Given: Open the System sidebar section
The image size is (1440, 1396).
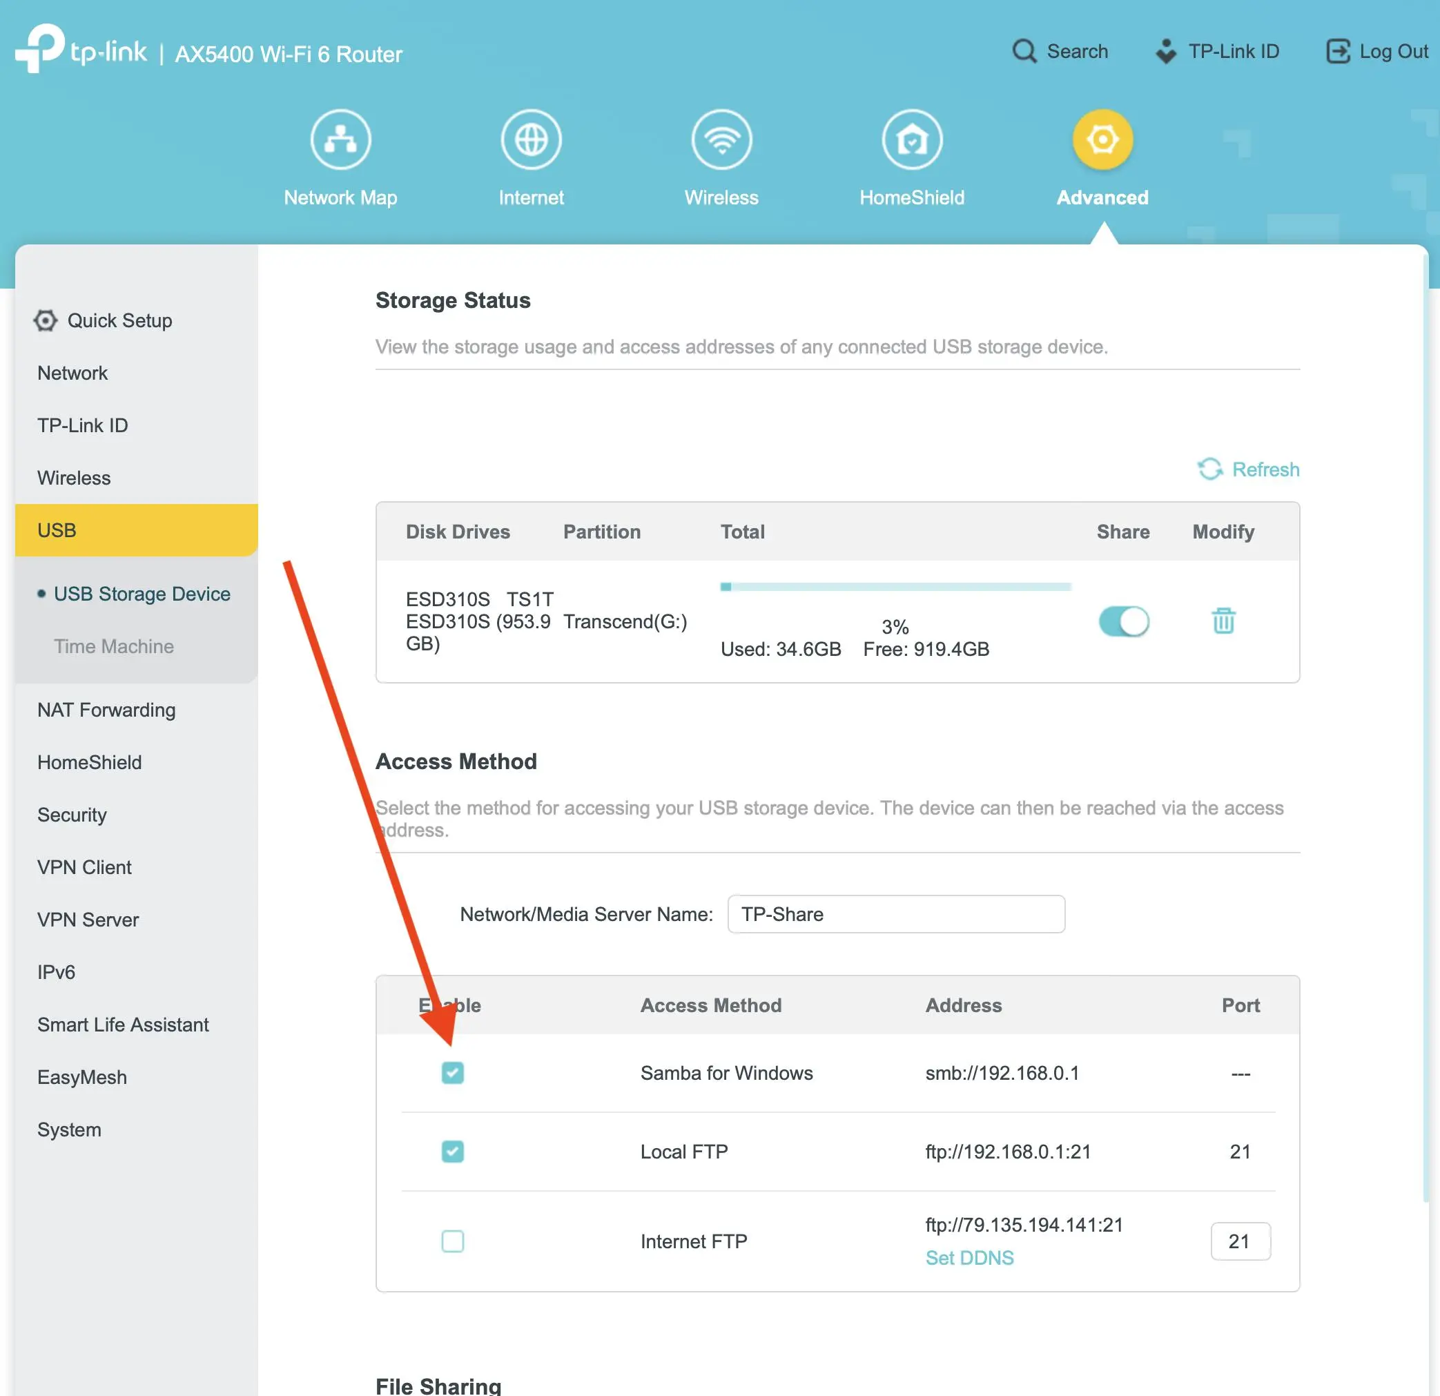Looking at the screenshot, I should point(70,1130).
